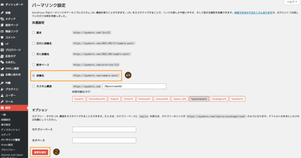The image size is (301, 158).
Task: Select the 数字ベース radio button
Action: [34, 65]
